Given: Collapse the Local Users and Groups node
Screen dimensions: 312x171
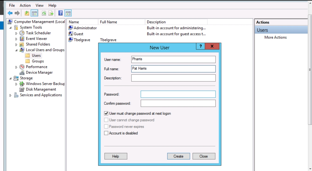Looking at the screenshot, I should [x=16, y=50].
